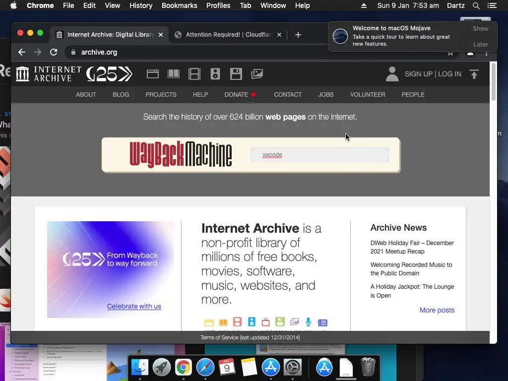The image size is (508, 381).
Task: Open Welcoming Recorded Music news post
Action: [x=411, y=269]
